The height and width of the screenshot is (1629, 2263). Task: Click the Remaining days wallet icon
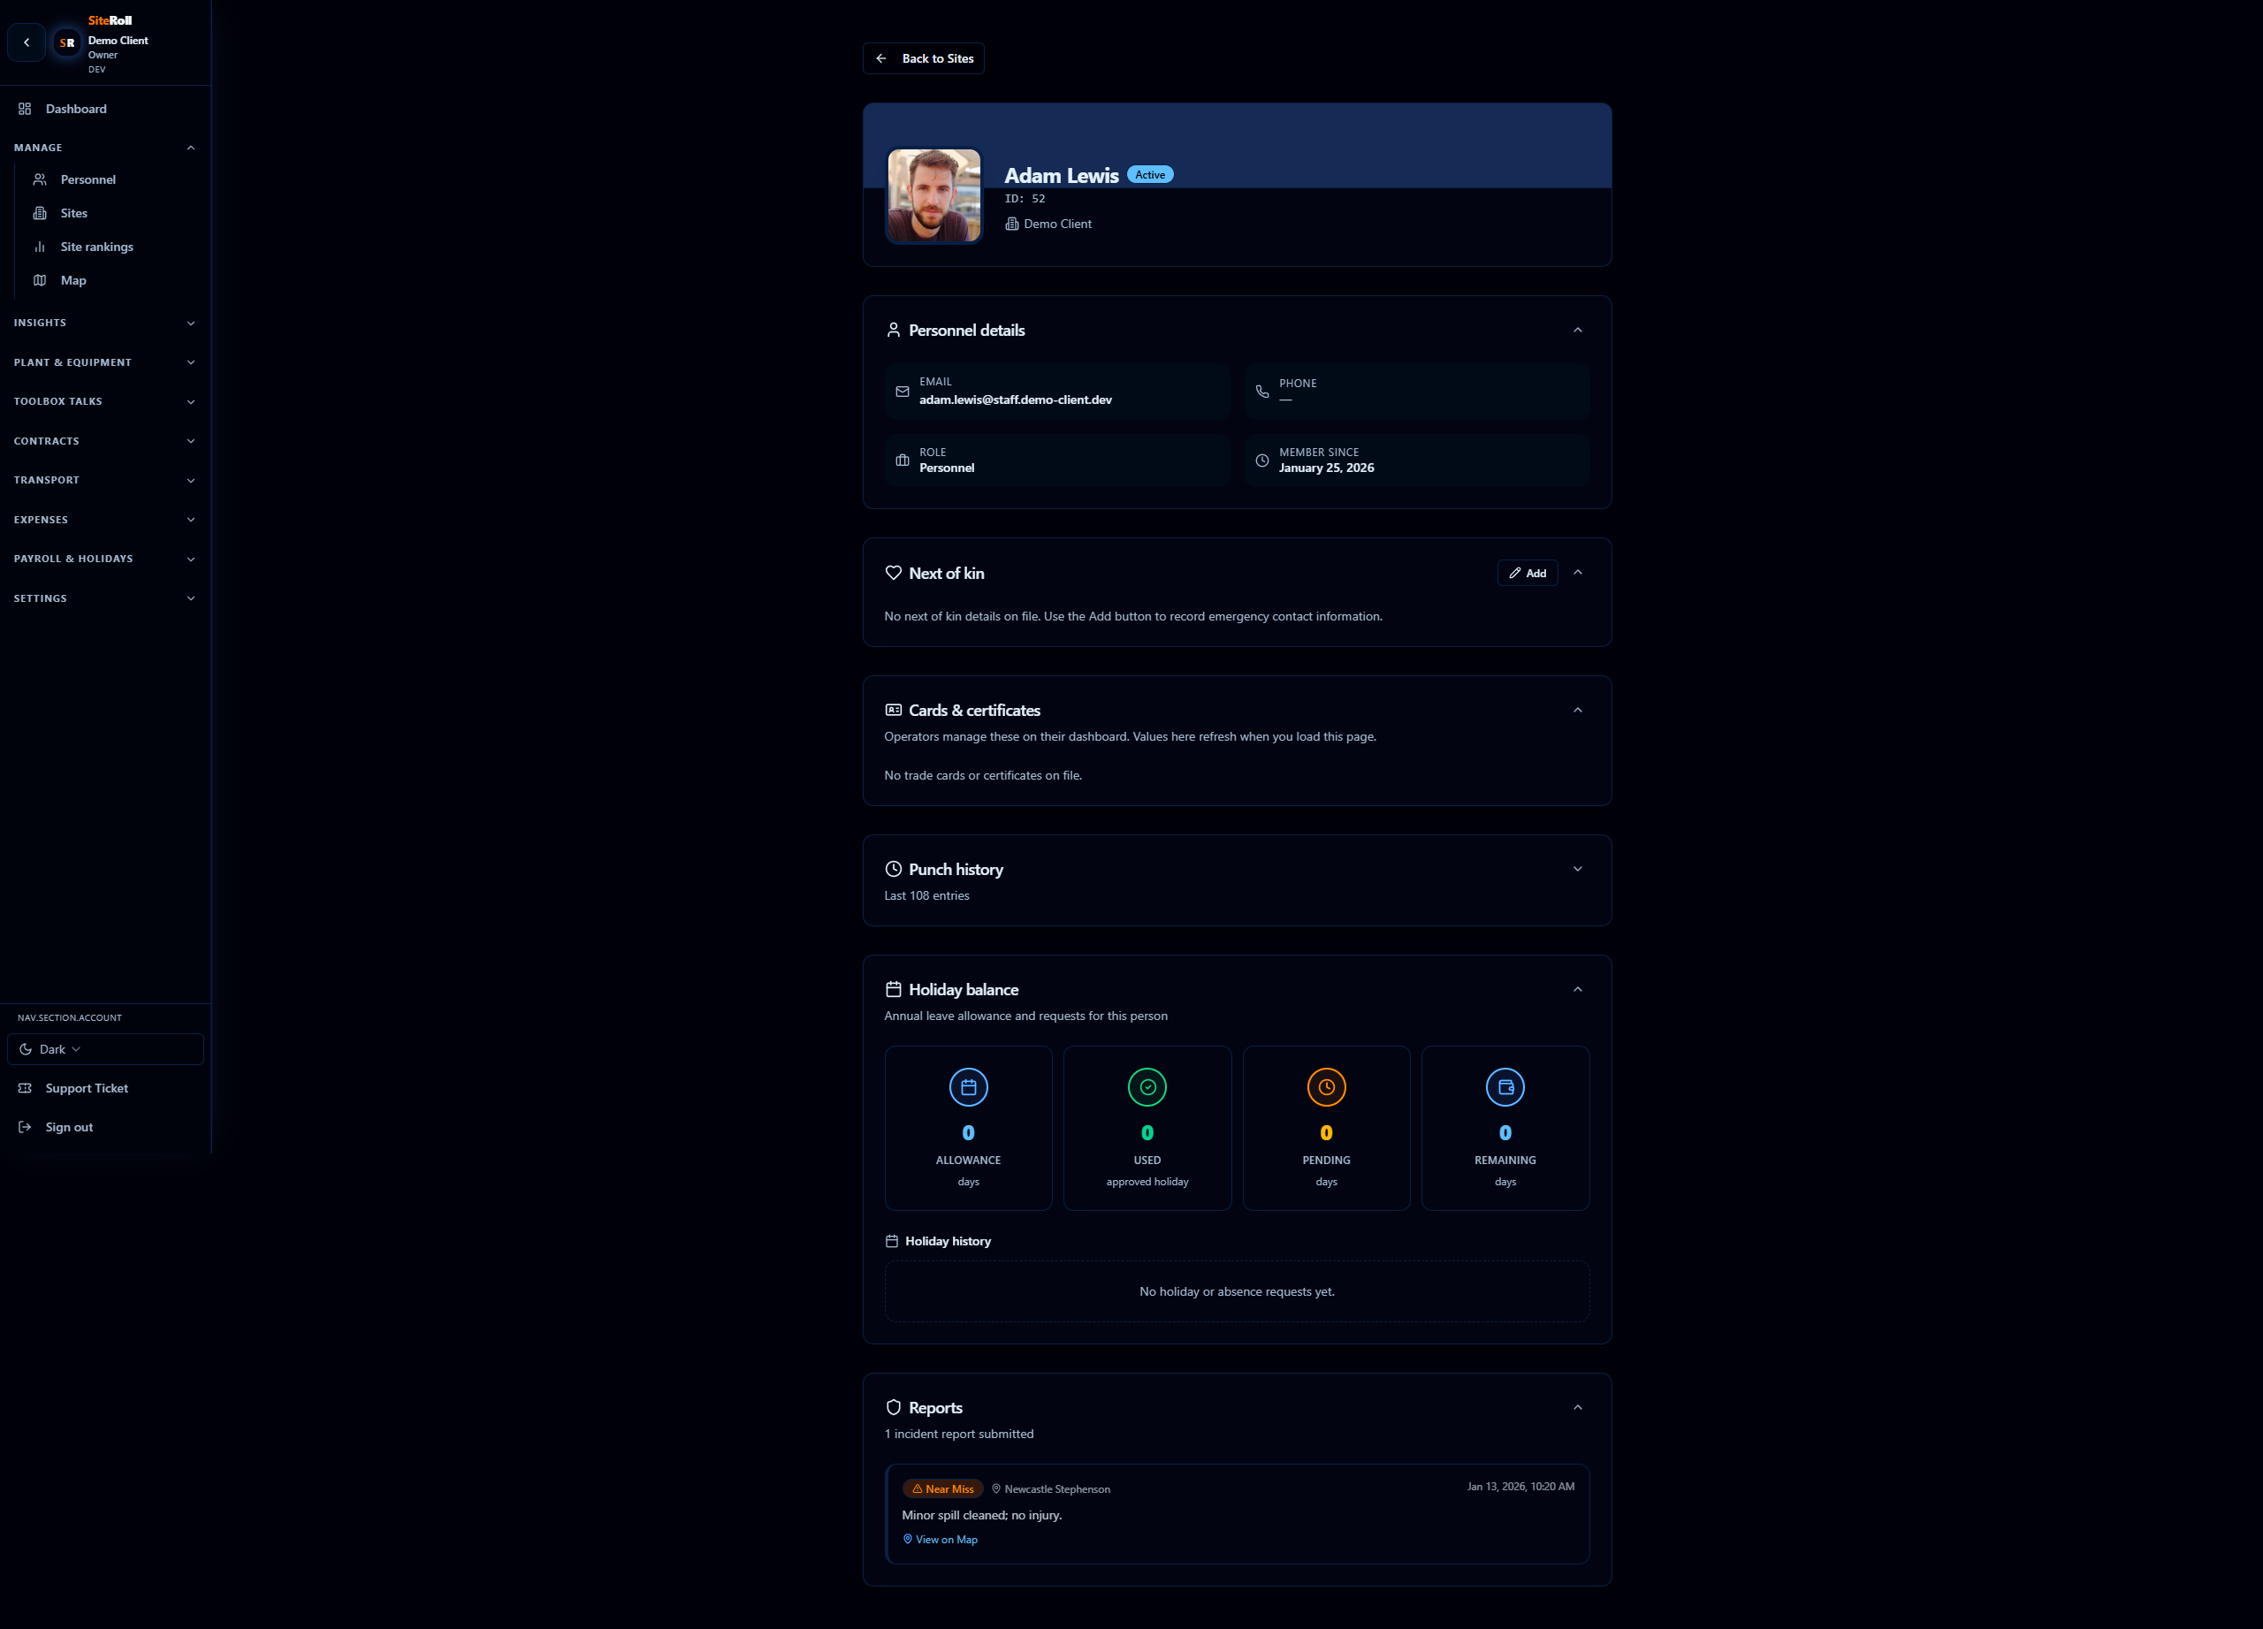pos(1505,1087)
